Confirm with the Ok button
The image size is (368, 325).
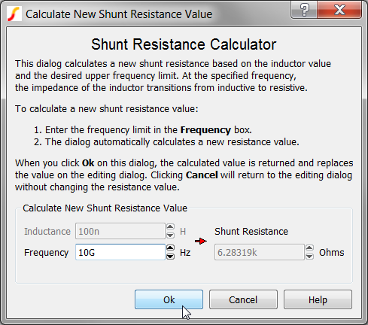(x=169, y=299)
